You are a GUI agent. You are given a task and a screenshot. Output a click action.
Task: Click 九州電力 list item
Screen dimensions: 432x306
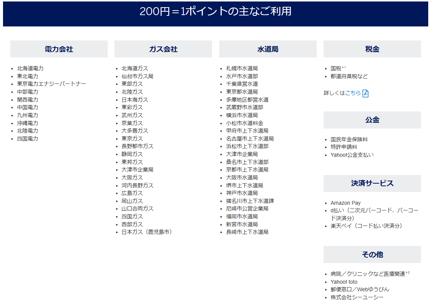pos(28,115)
